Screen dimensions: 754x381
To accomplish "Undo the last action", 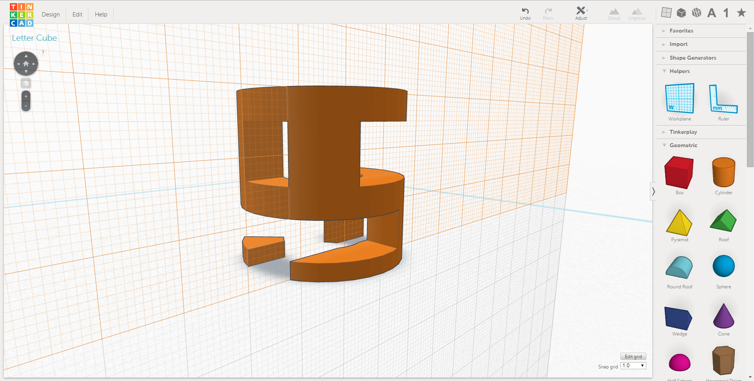I will tap(525, 13).
